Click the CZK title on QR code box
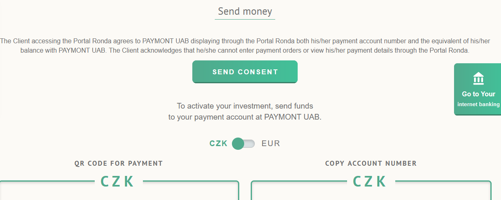Screen dimensions: 501x200 point(118,182)
